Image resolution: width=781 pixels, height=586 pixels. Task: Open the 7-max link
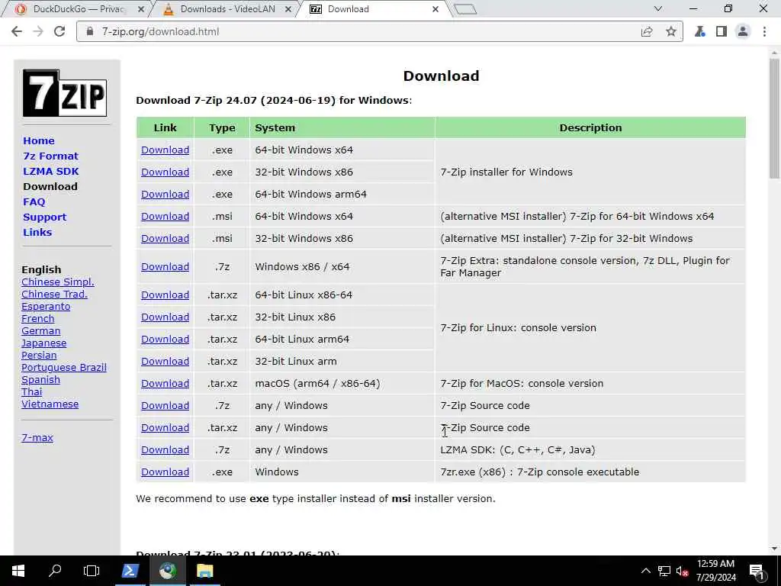pos(37,437)
